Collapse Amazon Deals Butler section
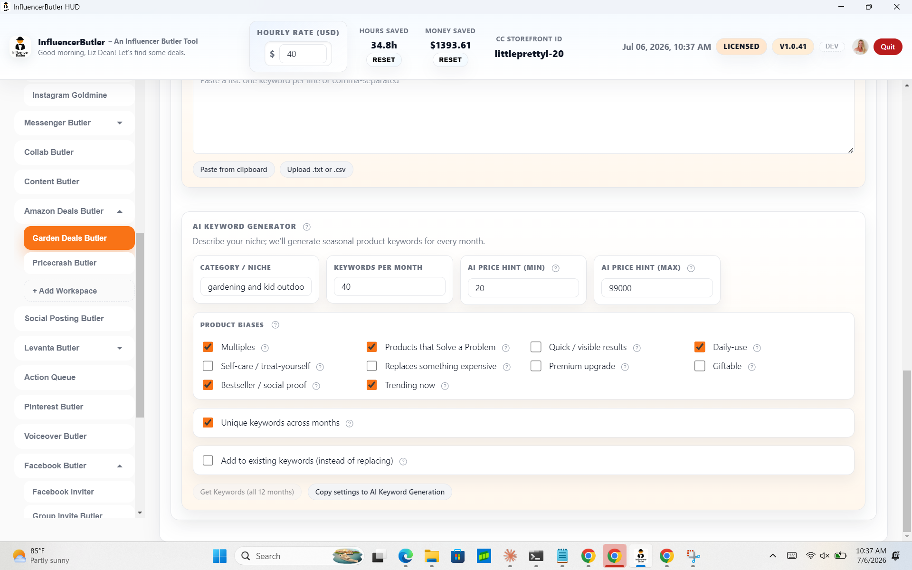 75,211
